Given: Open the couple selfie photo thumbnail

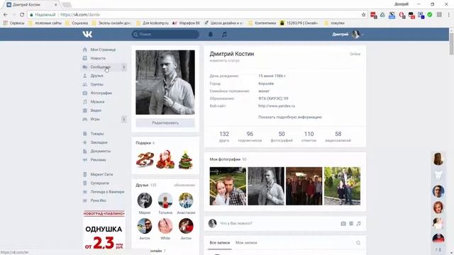Looking at the screenshot, I should pos(228,186).
